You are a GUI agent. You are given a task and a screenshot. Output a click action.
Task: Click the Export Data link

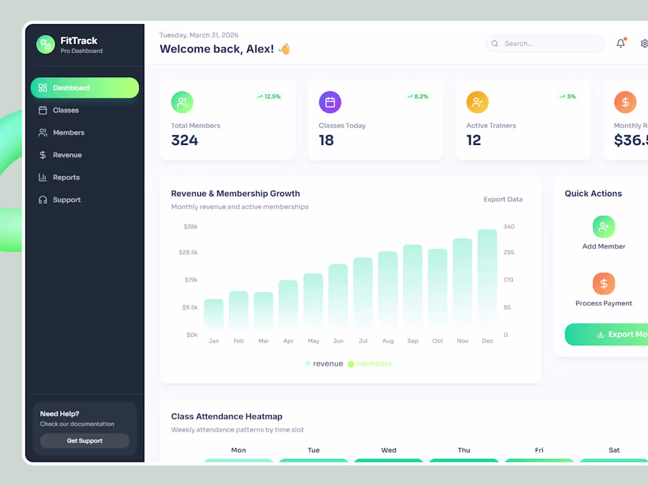click(503, 199)
